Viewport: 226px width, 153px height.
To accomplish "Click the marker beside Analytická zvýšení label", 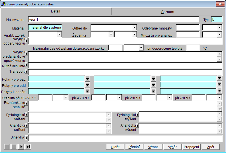I will [x=137, y=125].
